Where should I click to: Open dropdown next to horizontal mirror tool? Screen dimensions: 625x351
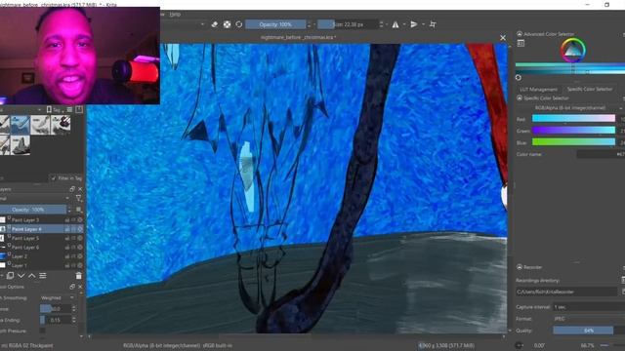click(x=403, y=24)
